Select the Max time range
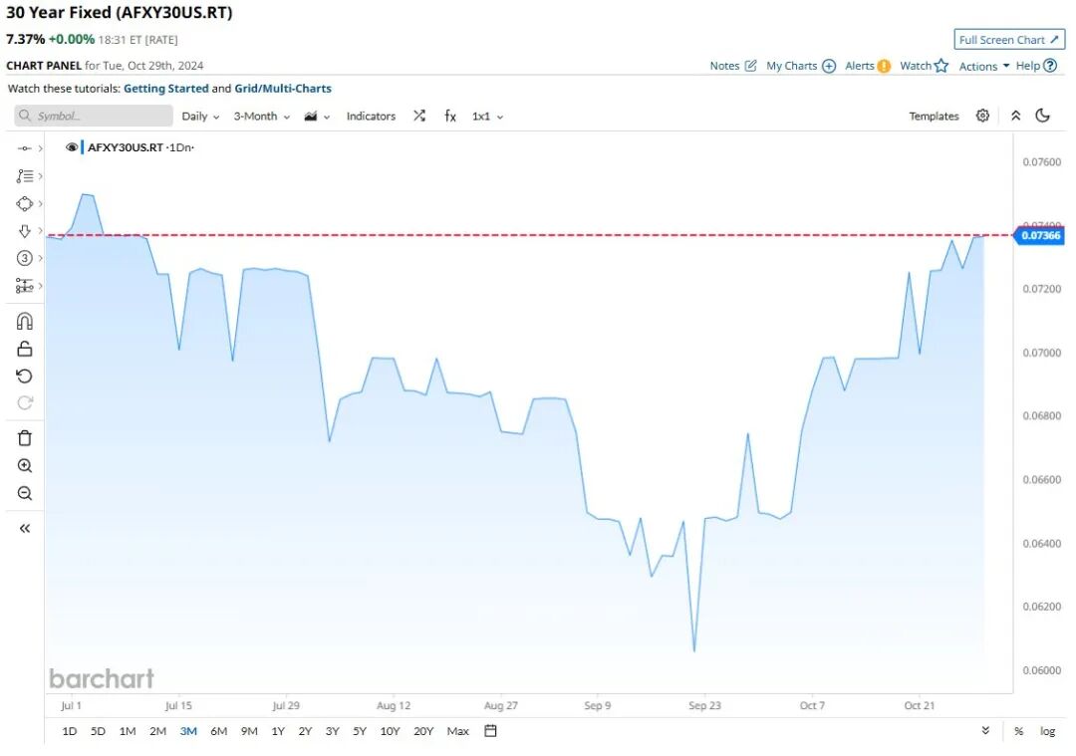 point(457,731)
